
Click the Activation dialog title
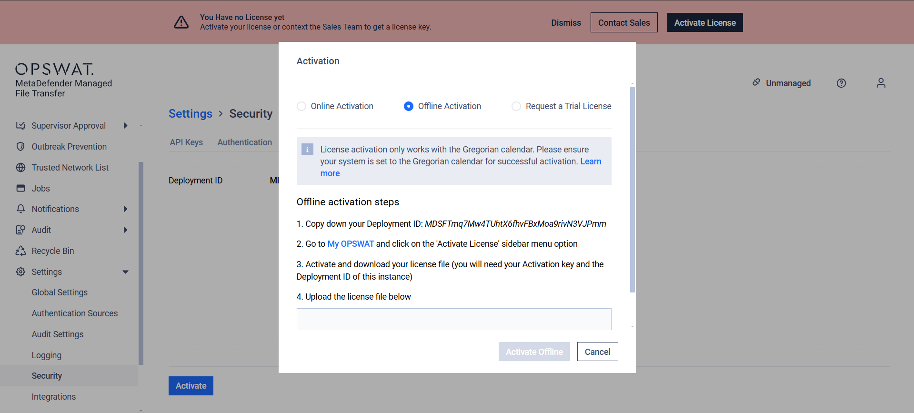[318, 61]
